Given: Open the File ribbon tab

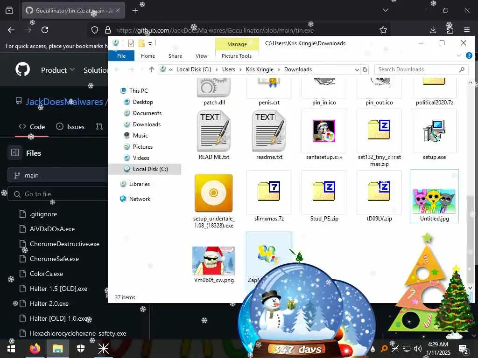Looking at the screenshot, I should 121,56.
